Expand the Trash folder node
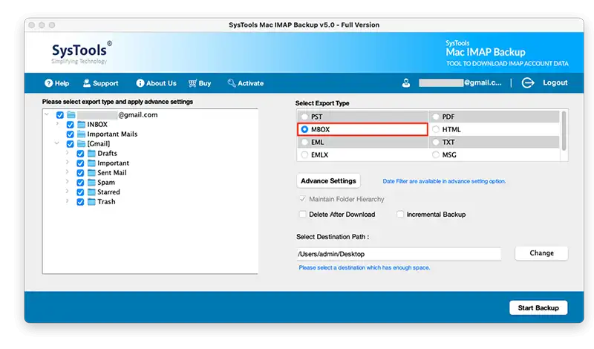This screenshot has width=594, height=349. (68, 200)
